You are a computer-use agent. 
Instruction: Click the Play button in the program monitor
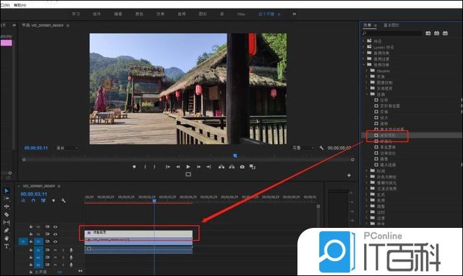pyautogui.click(x=188, y=167)
